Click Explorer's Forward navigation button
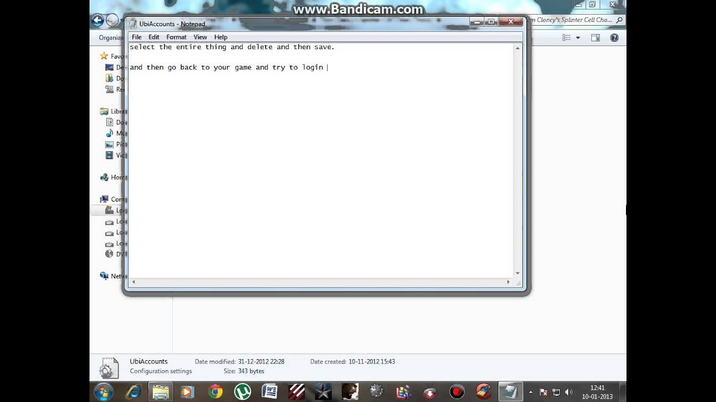 pyautogui.click(x=112, y=21)
